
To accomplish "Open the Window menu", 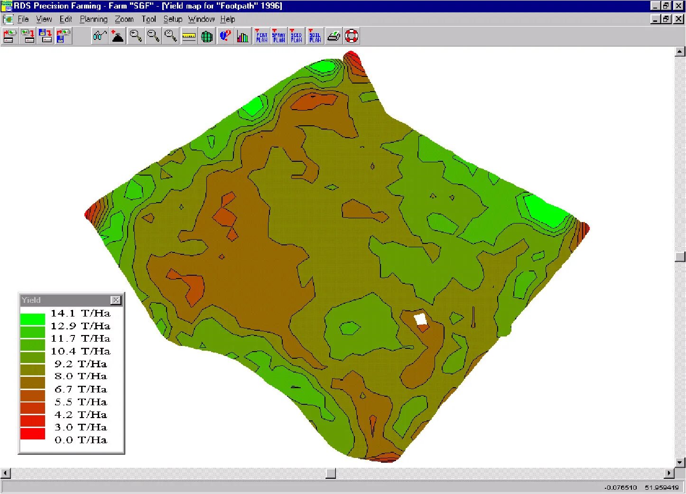I will pyautogui.click(x=201, y=19).
